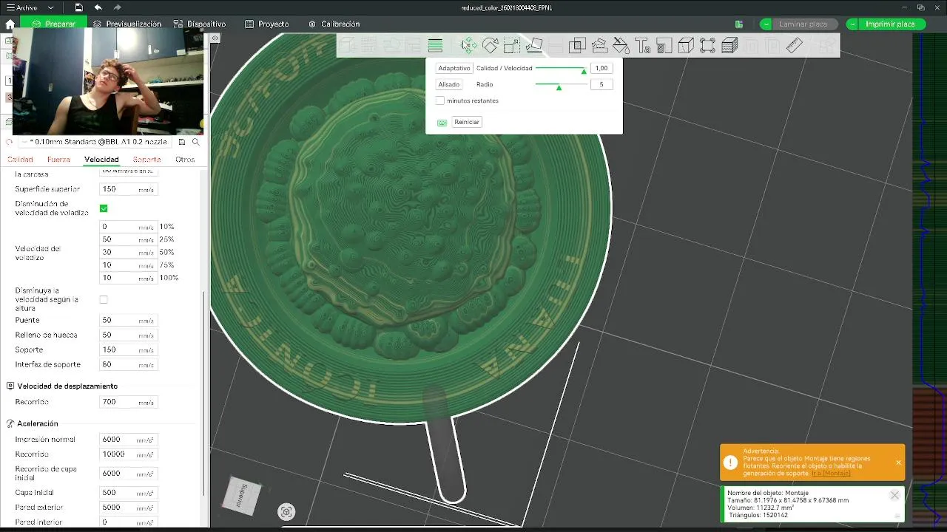
Task: Click the save preset icon
Action: 182,142
